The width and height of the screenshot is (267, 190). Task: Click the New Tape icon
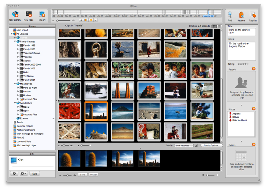tap(29, 14)
